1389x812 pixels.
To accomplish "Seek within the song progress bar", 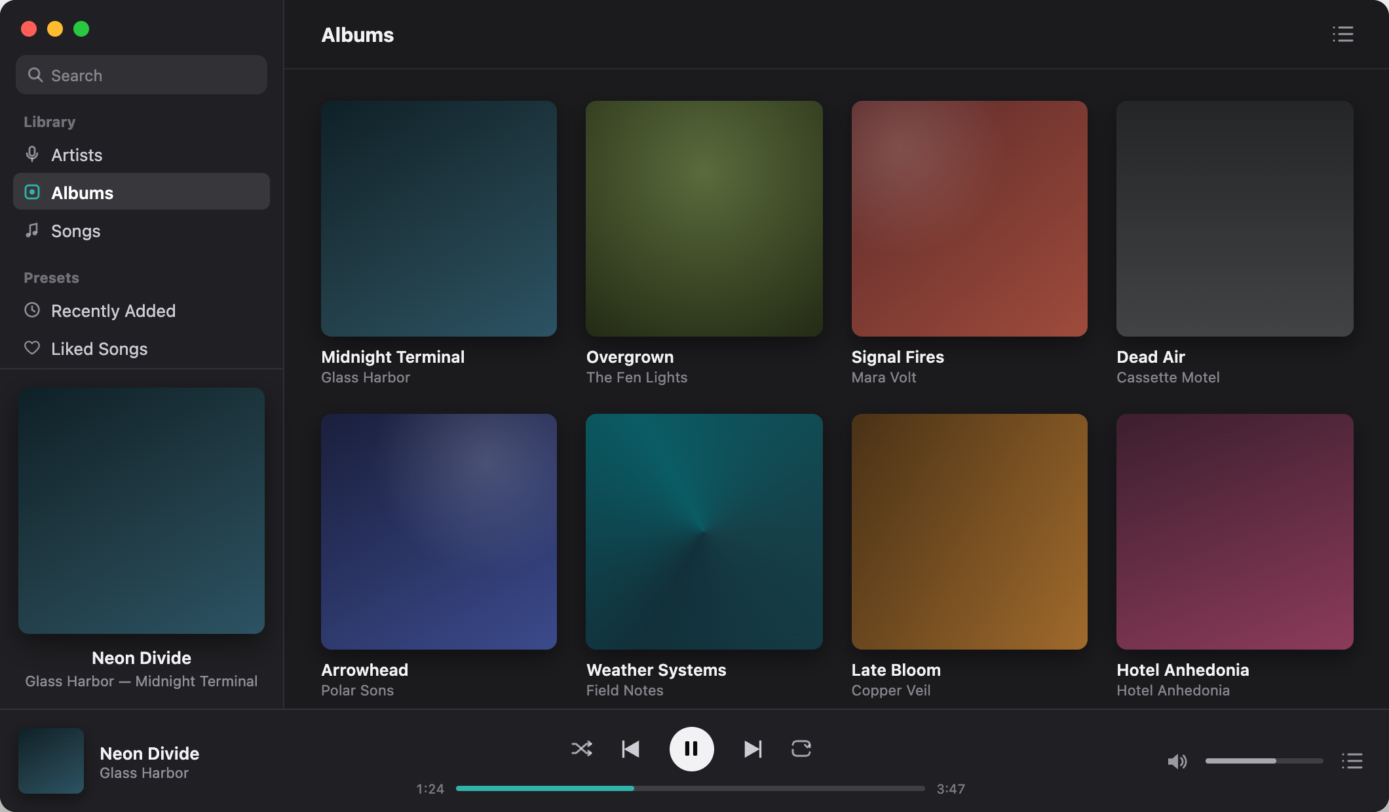I will (x=690, y=788).
